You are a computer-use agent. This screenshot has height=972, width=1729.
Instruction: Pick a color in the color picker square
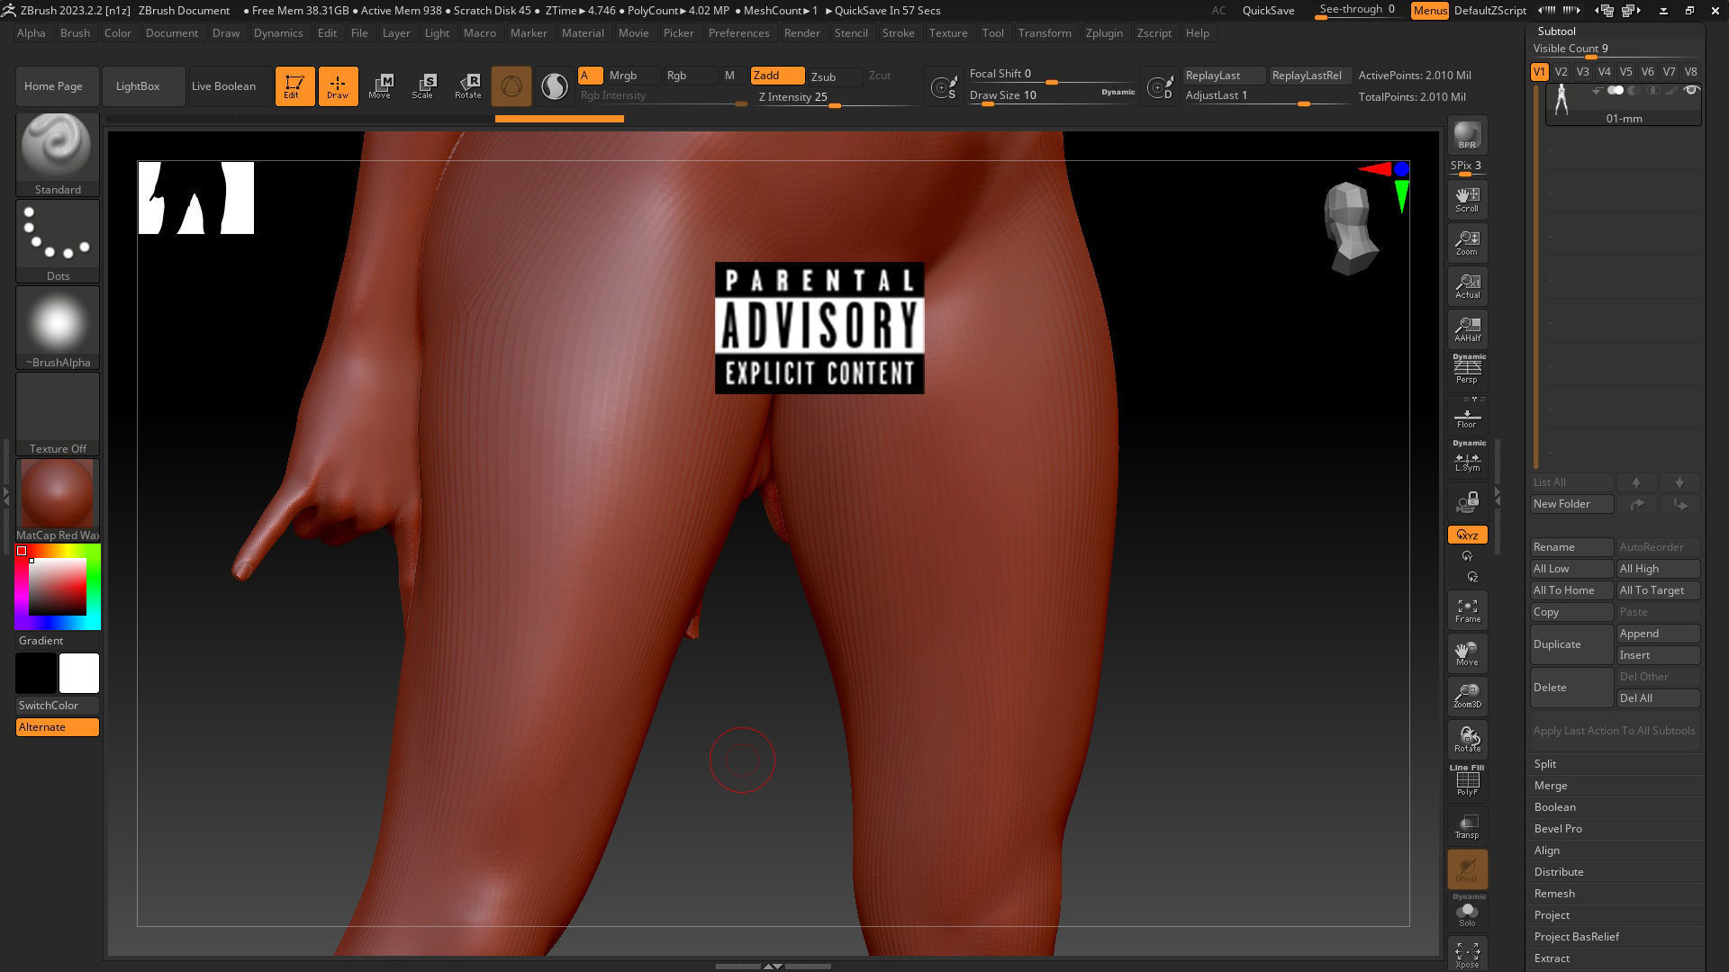(x=58, y=587)
